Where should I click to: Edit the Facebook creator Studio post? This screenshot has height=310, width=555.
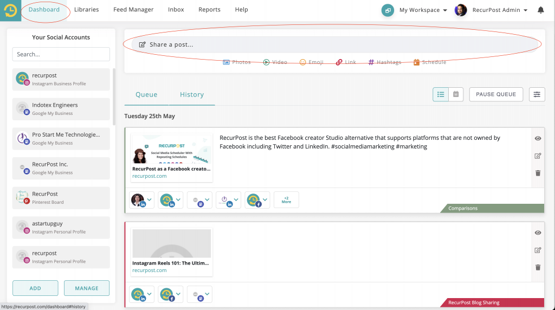tap(538, 156)
